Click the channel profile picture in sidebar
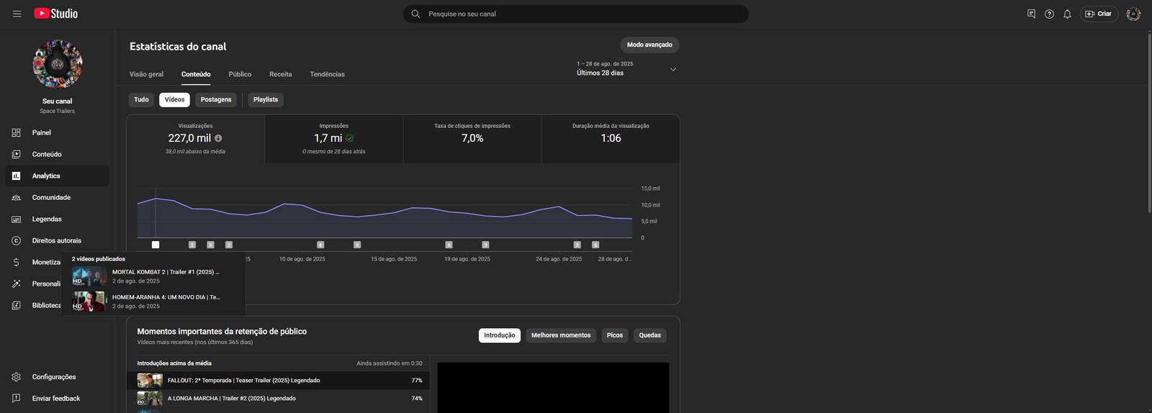 click(x=58, y=64)
